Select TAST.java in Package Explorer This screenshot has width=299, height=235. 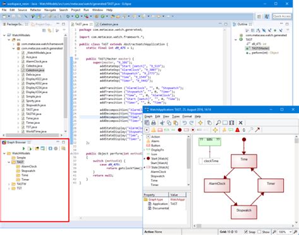click(32, 109)
